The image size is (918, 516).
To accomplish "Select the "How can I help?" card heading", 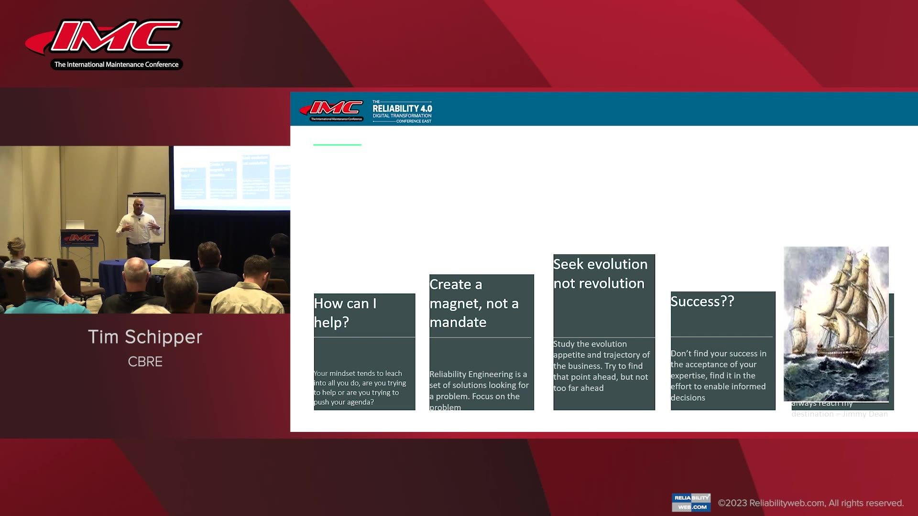I will point(345,312).
